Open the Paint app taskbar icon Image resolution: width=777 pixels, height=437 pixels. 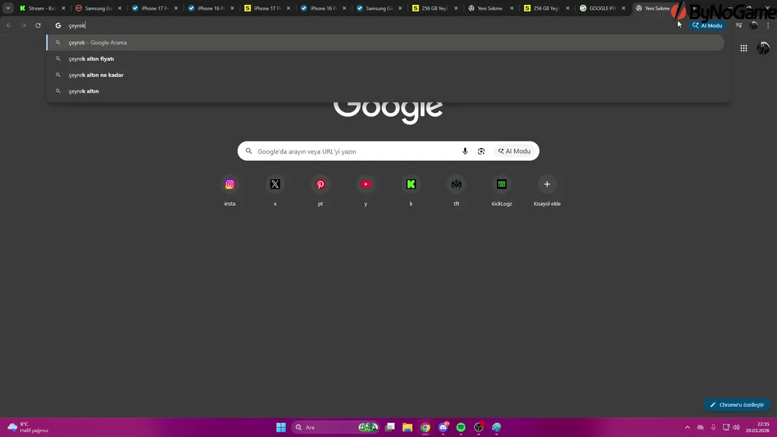tap(497, 427)
